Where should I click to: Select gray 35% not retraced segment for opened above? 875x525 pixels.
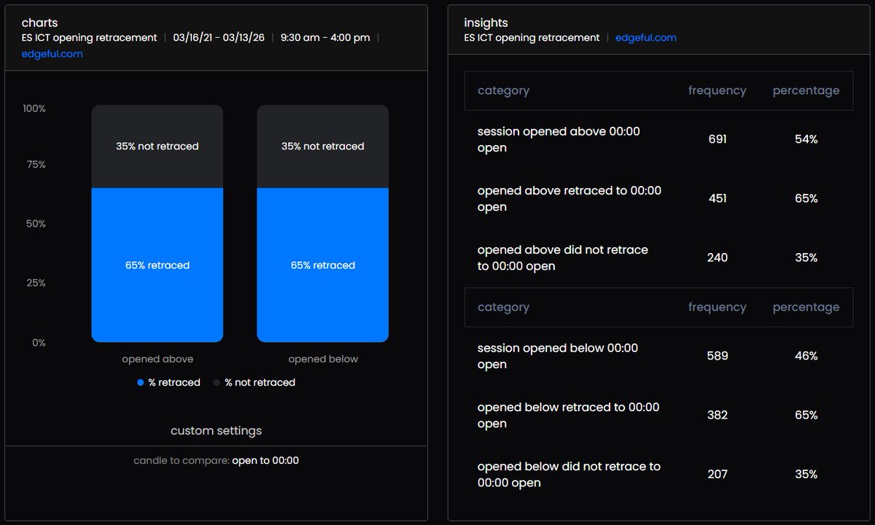[x=157, y=147]
